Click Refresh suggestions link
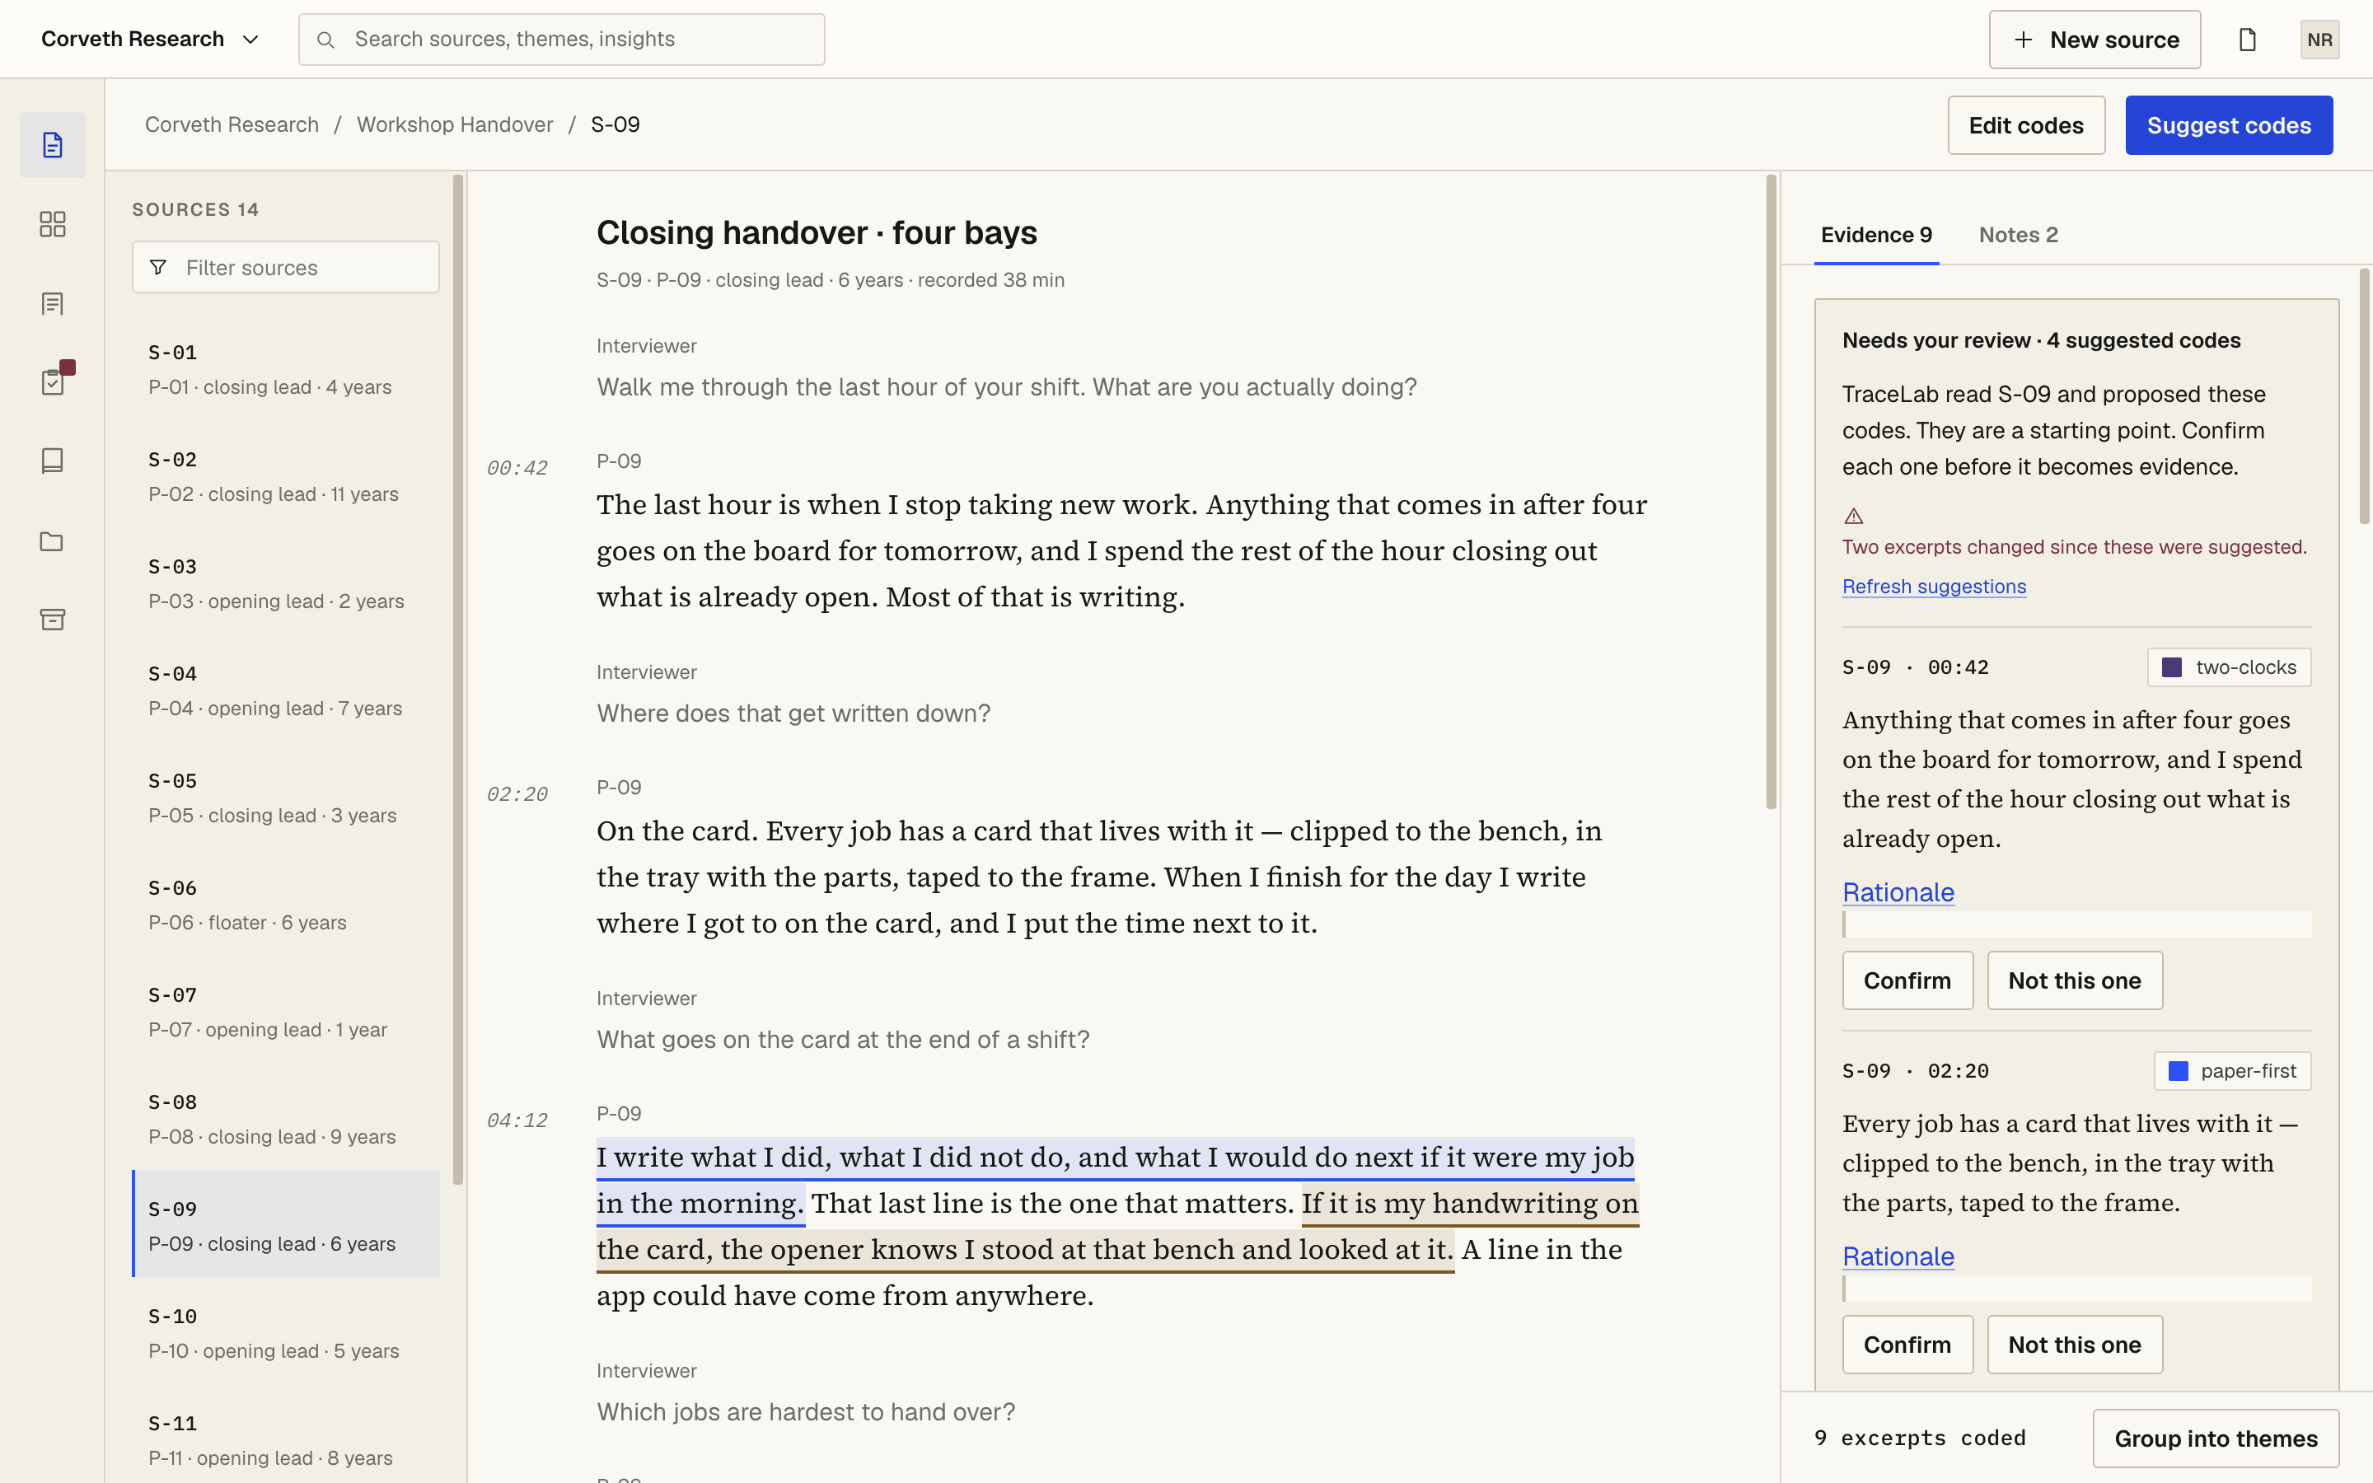The height and width of the screenshot is (1483, 2373). (x=1934, y=587)
